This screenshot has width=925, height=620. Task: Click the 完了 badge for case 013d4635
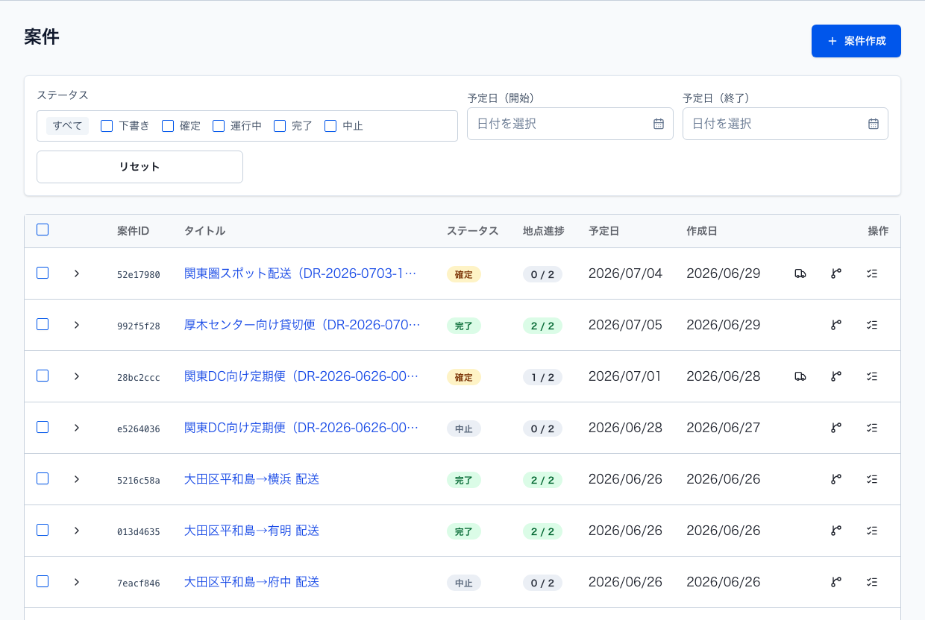click(x=464, y=531)
